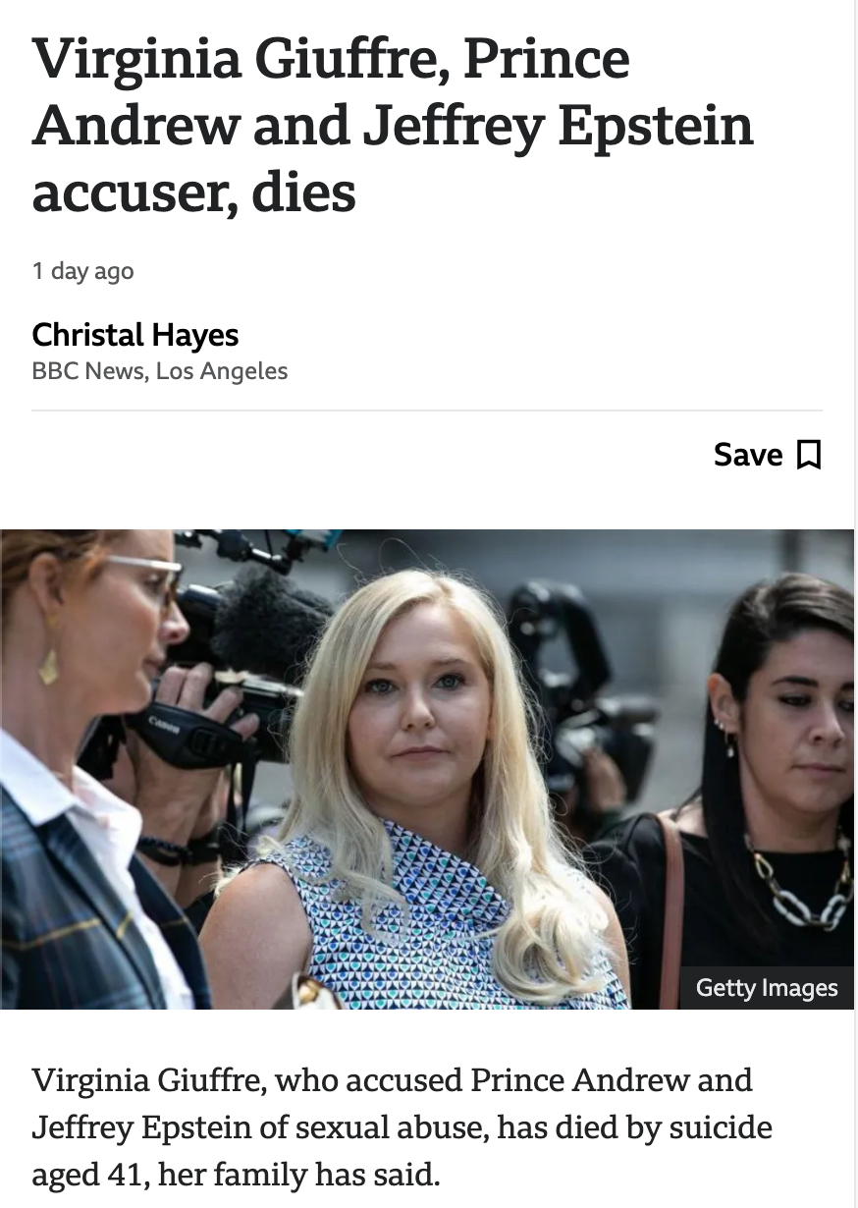This screenshot has width=858, height=1208.
Task: Click 'Jeffrey Epstein' in the headline
Action: tap(559, 125)
